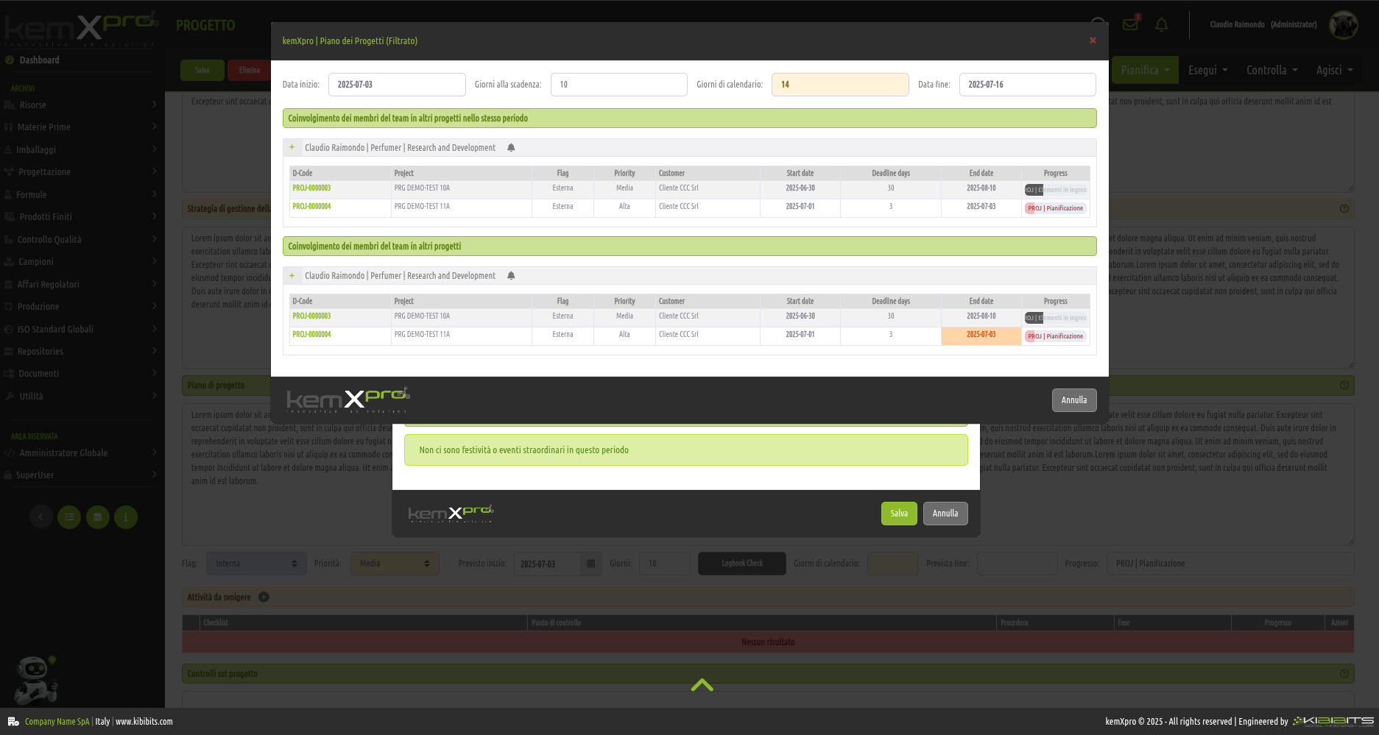Click the green scroll-up chevron arrow

point(702,685)
